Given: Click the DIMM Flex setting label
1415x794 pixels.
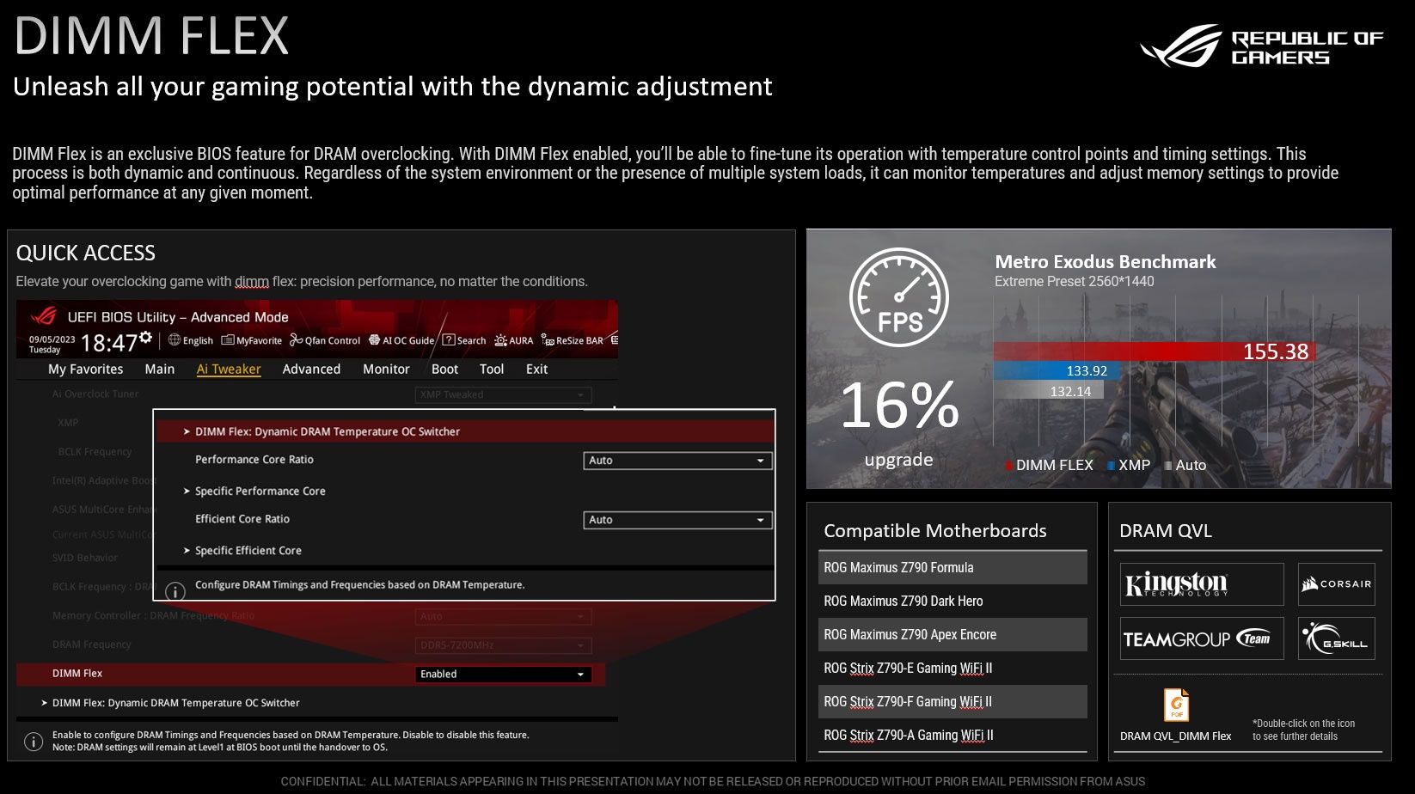Looking at the screenshot, I should pyautogui.click(x=77, y=674).
